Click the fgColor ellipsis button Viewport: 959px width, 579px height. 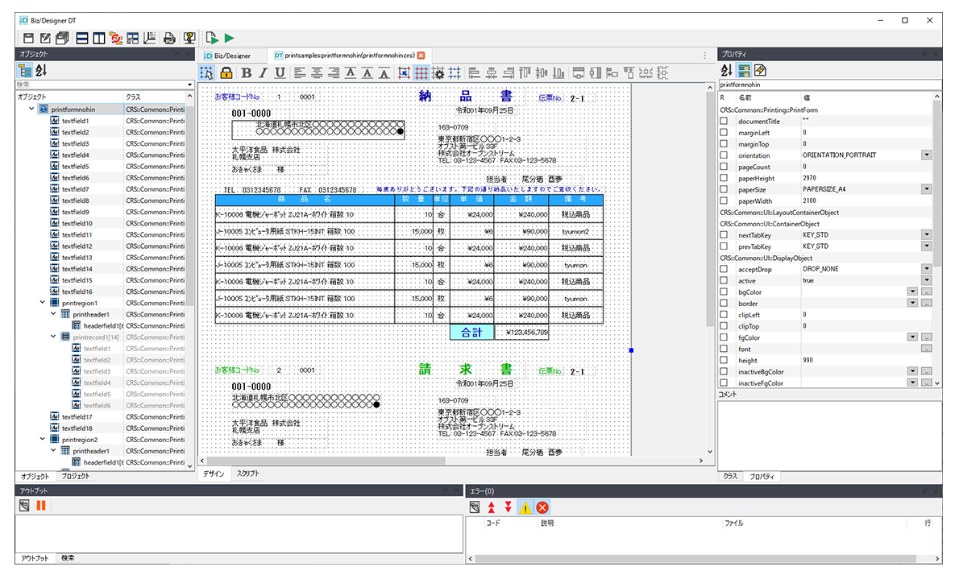click(927, 337)
